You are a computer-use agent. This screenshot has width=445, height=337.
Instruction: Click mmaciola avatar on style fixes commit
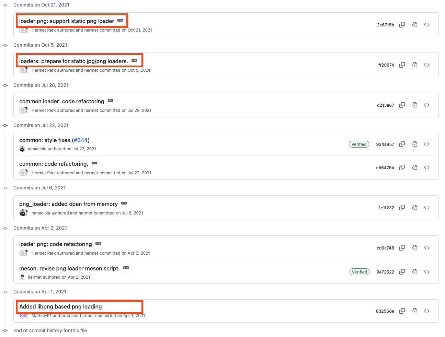coord(22,149)
